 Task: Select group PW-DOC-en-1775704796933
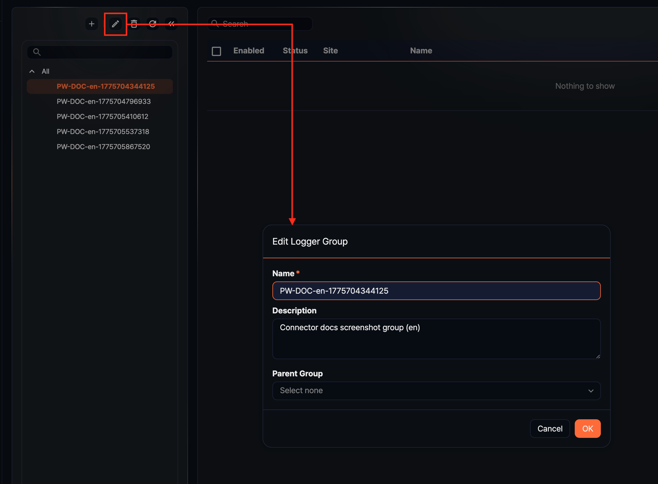[x=103, y=101]
